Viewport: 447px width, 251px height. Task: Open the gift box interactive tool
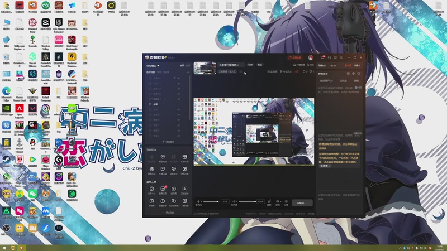click(184, 157)
